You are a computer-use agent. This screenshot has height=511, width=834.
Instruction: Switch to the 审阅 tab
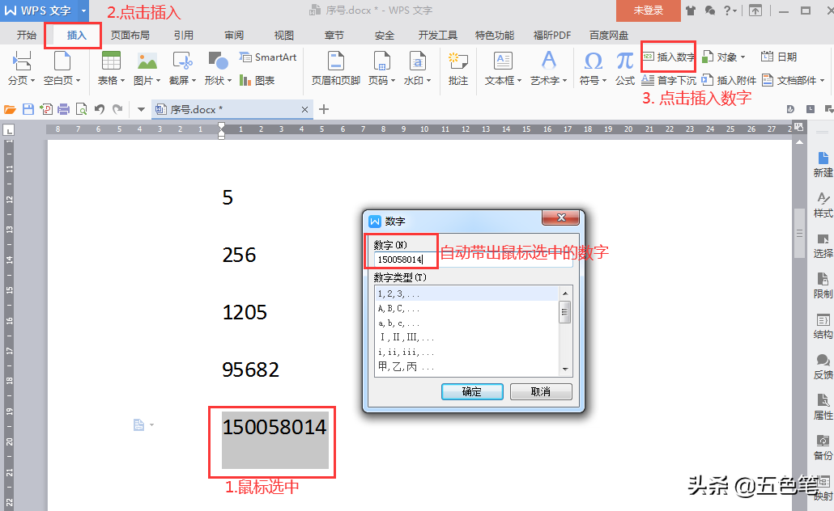point(234,35)
